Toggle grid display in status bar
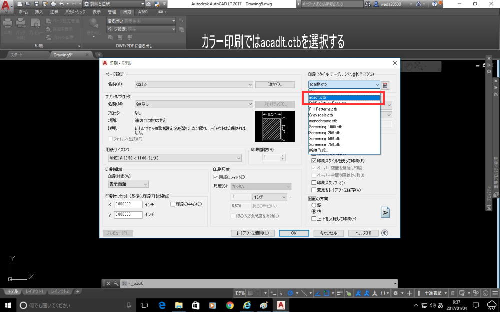 point(251,293)
